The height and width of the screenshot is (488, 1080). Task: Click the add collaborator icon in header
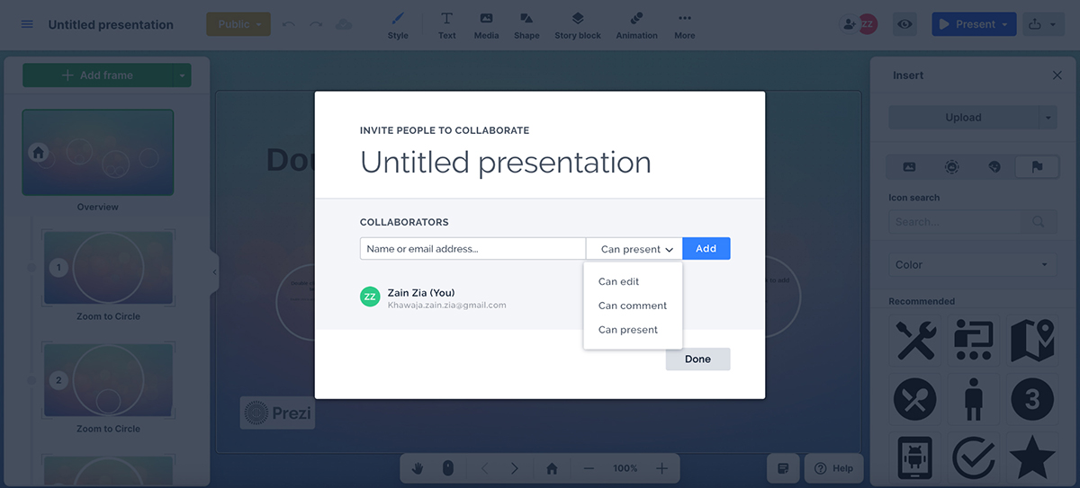tap(849, 24)
